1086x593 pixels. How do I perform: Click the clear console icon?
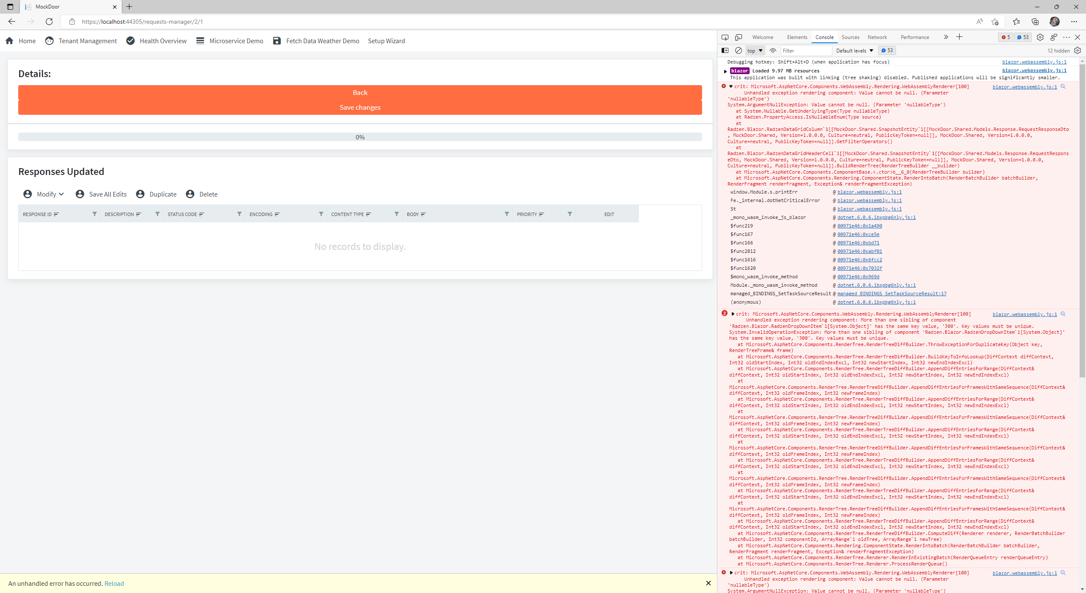click(x=738, y=50)
